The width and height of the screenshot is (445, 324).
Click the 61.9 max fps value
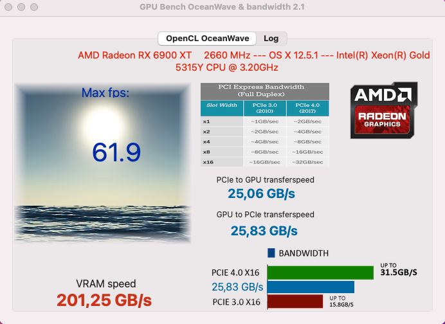116,152
